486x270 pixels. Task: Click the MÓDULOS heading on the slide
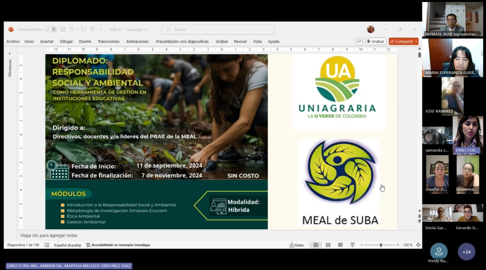(x=69, y=194)
